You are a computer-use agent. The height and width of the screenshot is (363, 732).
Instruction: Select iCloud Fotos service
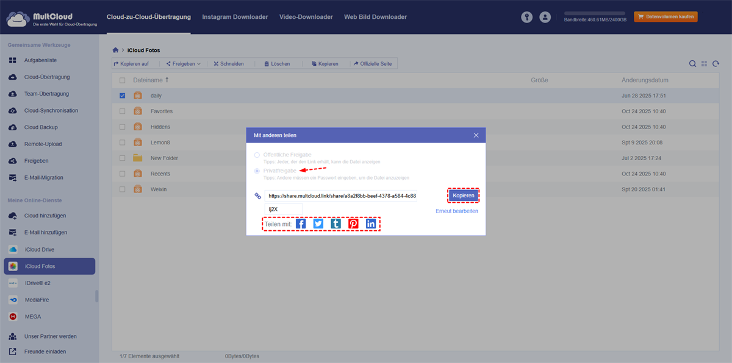tap(49, 266)
